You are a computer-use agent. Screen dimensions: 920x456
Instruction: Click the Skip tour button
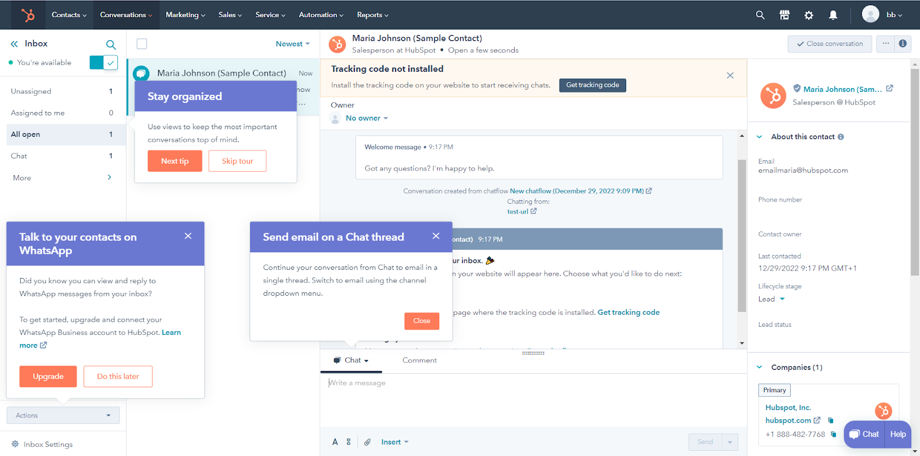click(x=237, y=161)
